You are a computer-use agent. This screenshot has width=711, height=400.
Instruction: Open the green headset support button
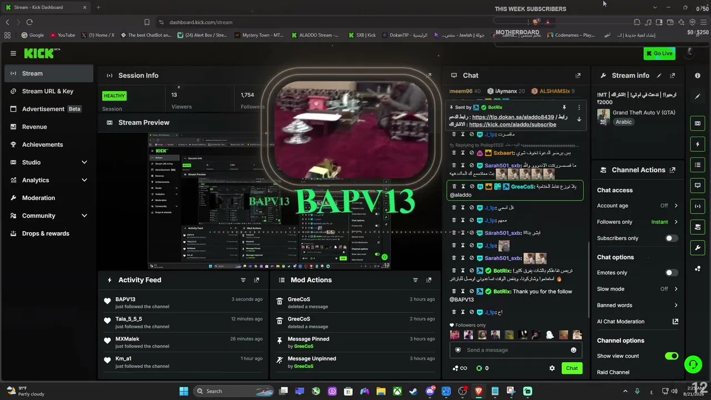tap(693, 364)
